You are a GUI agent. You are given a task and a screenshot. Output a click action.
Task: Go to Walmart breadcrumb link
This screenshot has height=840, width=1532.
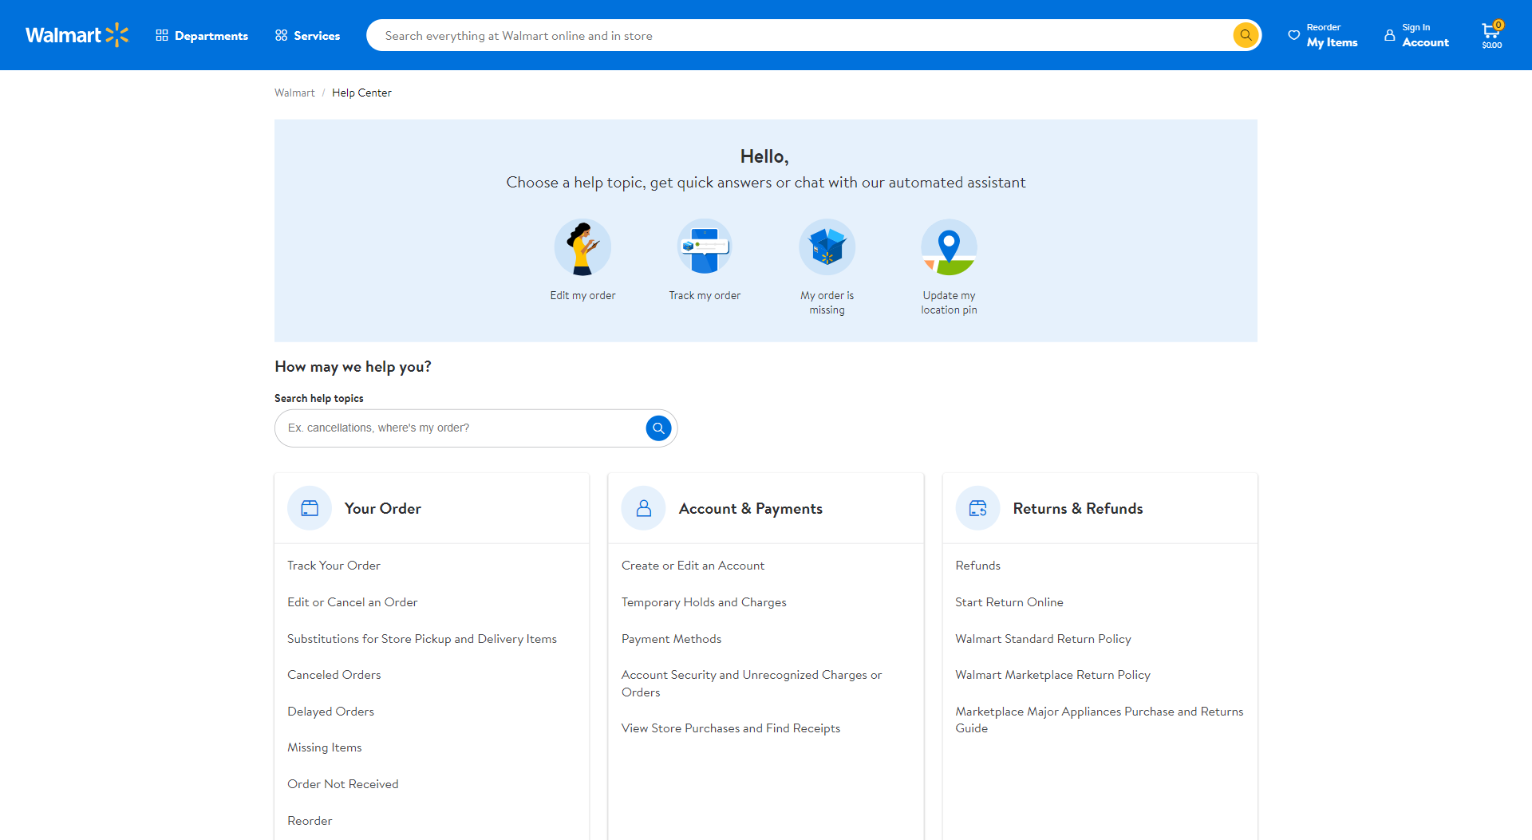(x=294, y=93)
